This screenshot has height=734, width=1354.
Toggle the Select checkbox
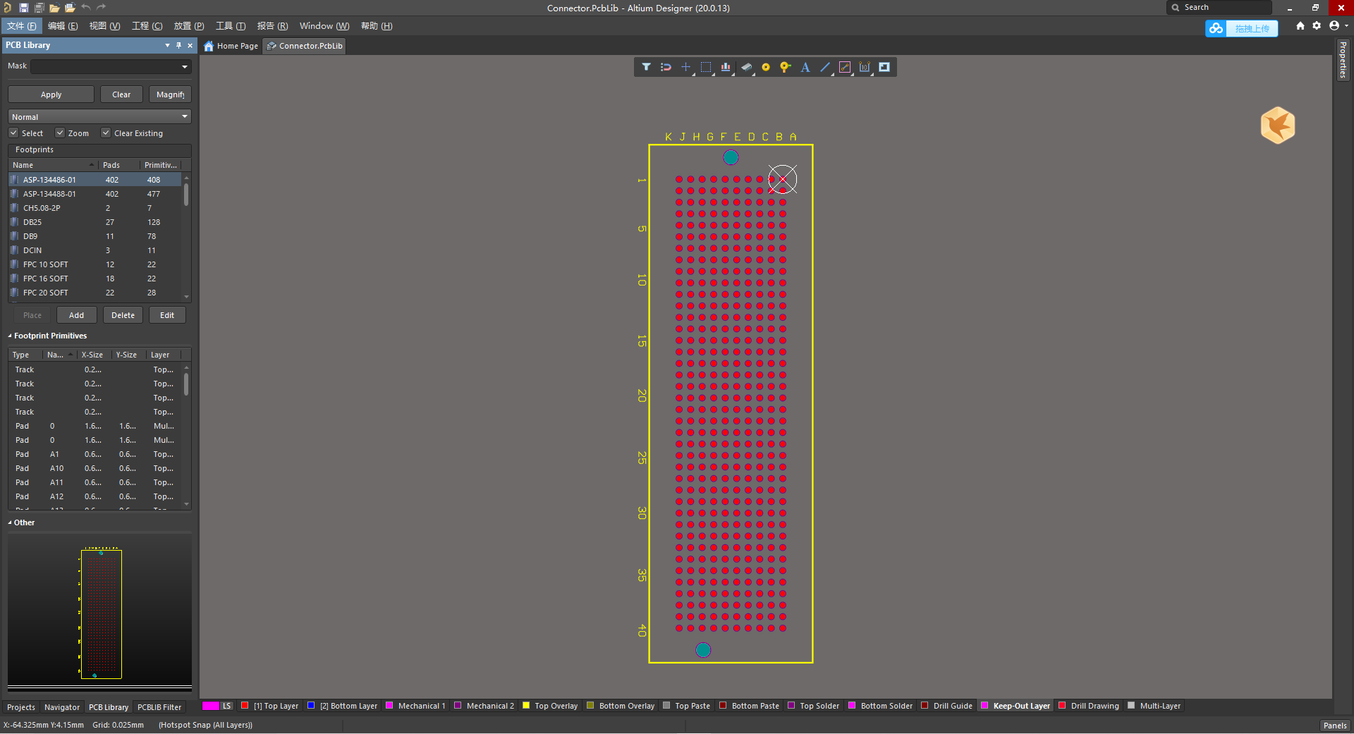(x=13, y=133)
